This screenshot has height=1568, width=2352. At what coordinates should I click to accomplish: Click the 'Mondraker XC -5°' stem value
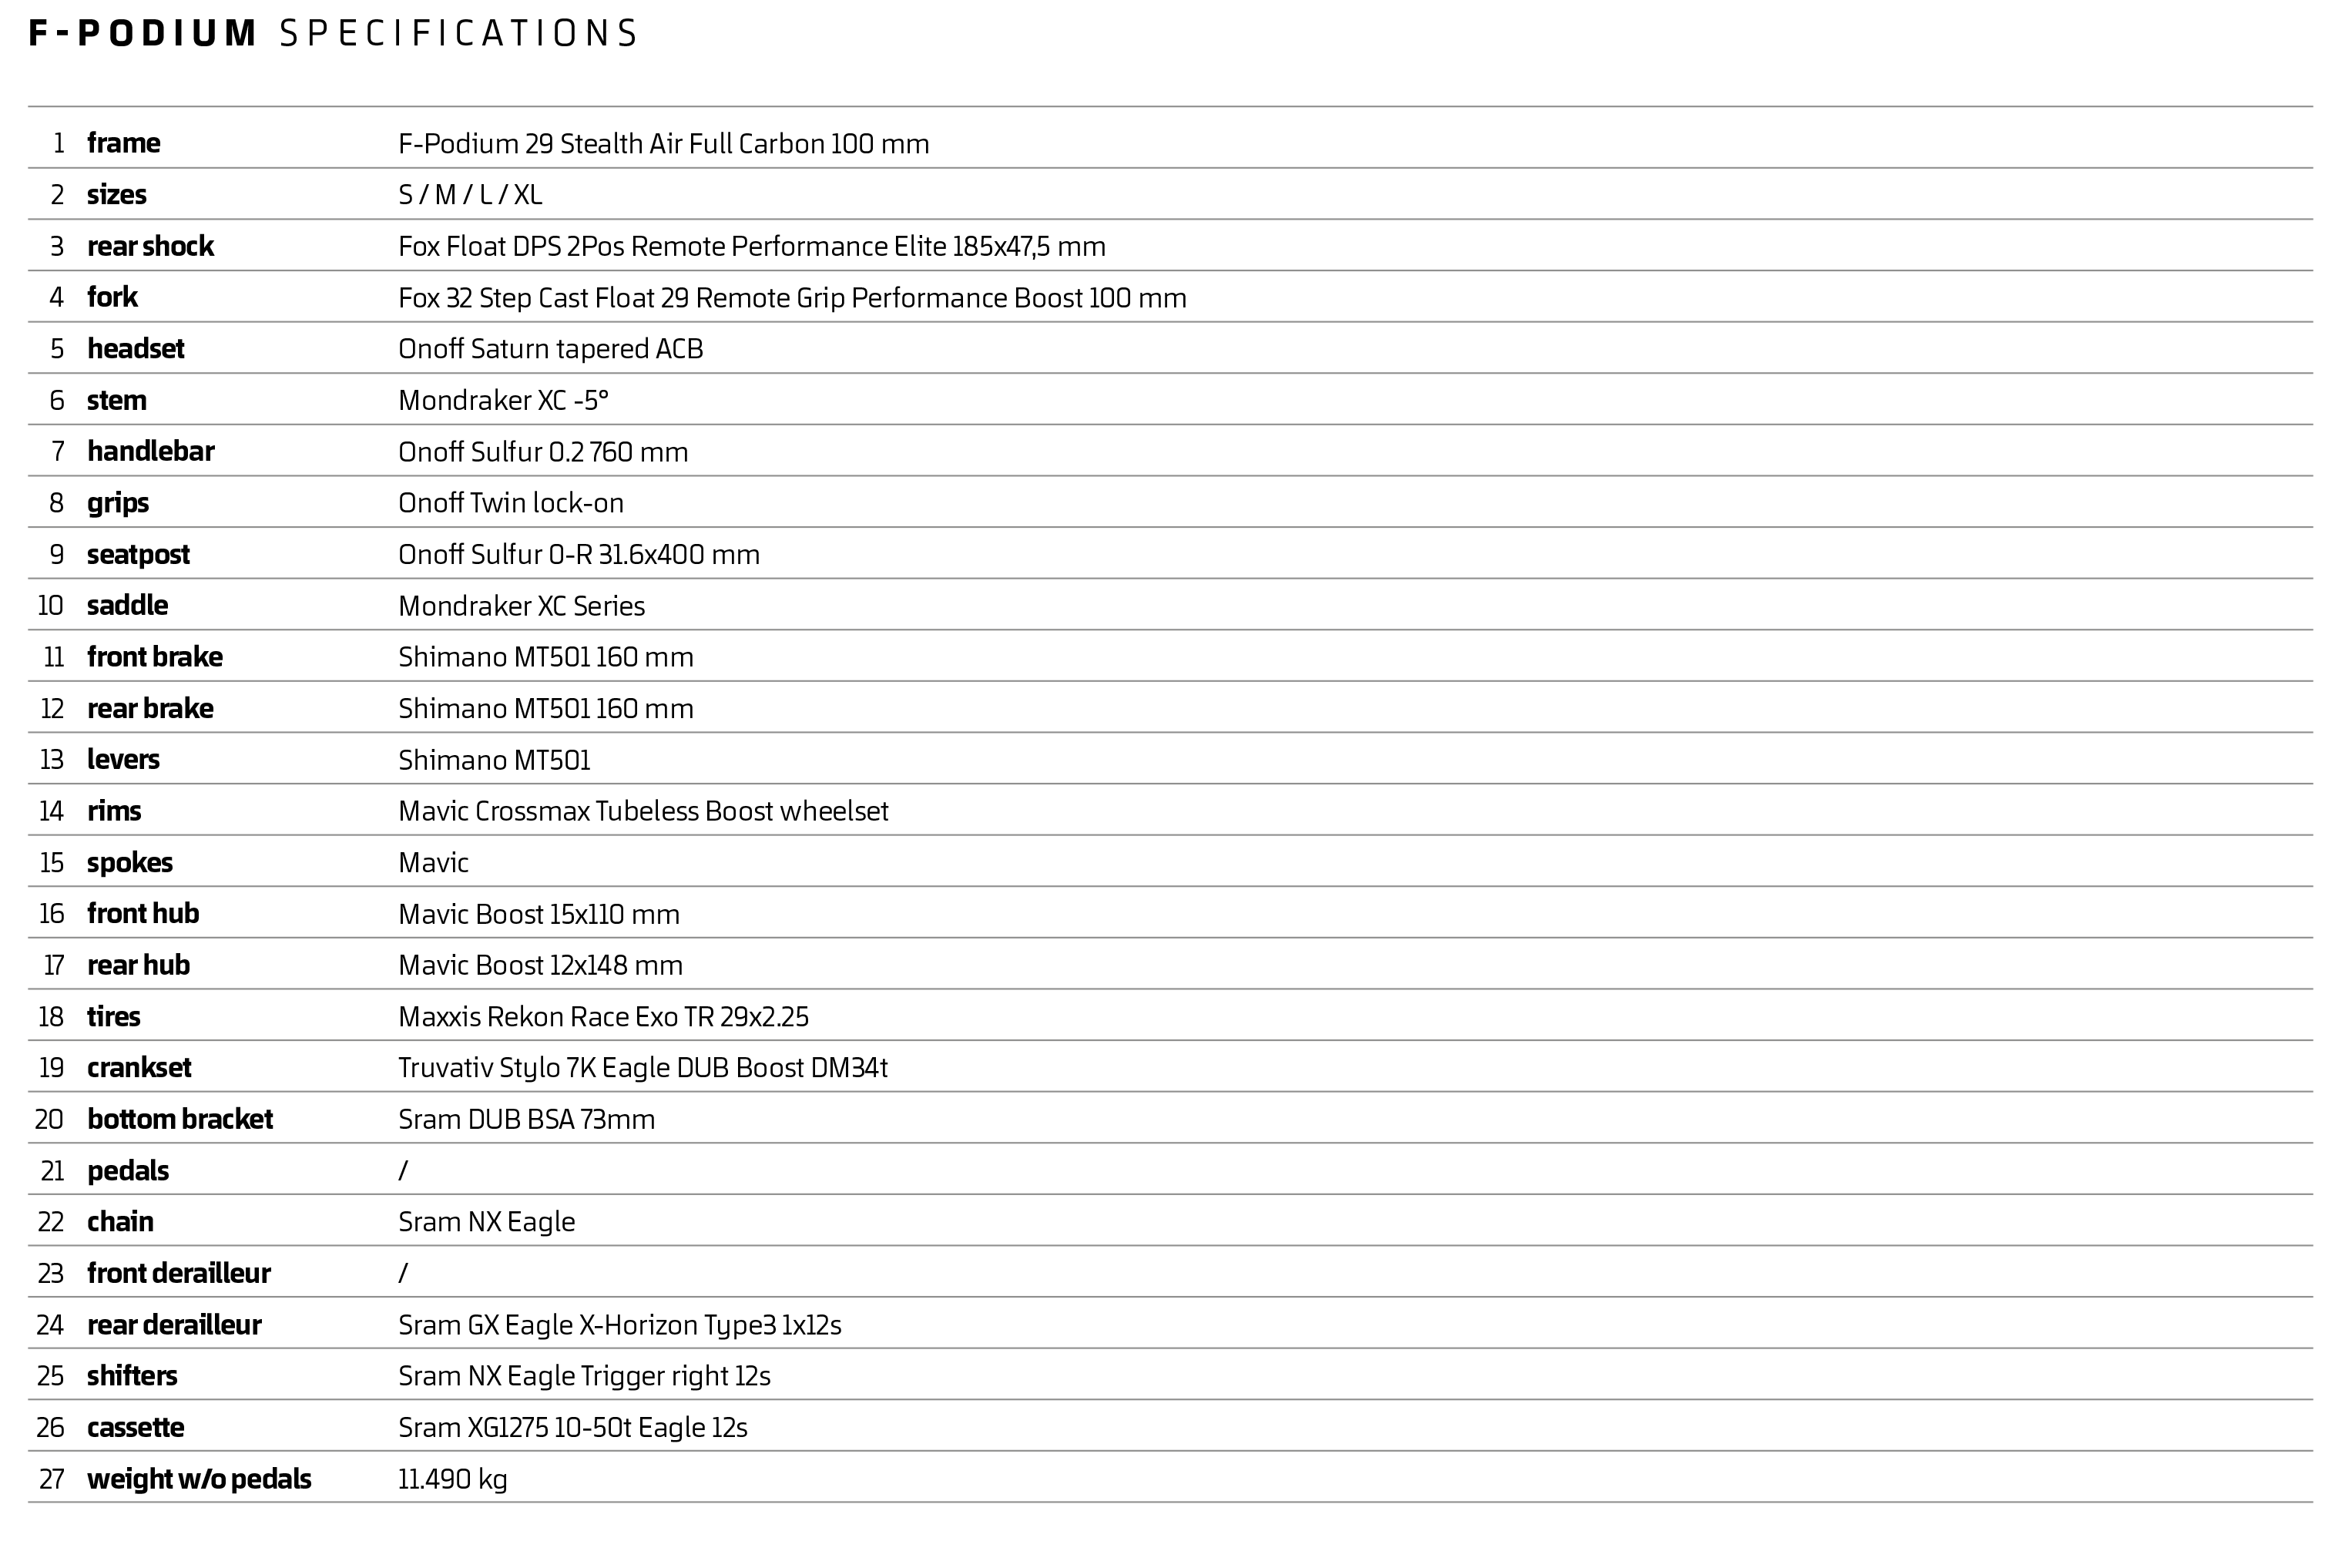click(503, 400)
